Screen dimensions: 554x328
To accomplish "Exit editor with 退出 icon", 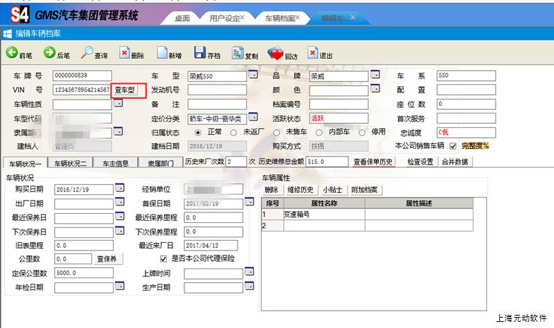I will coord(312,53).
